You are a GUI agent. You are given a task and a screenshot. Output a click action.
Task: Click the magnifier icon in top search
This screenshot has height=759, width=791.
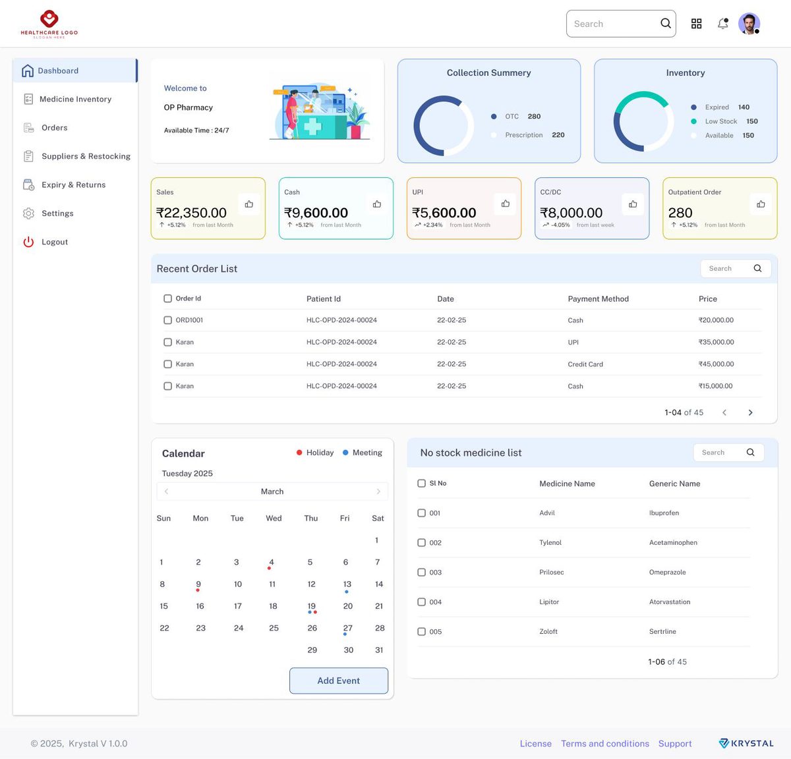(x=666, y=24)
